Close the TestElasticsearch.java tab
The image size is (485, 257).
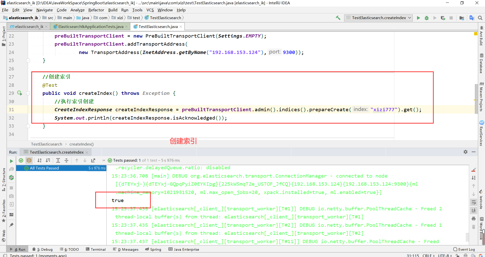point(181,26)
